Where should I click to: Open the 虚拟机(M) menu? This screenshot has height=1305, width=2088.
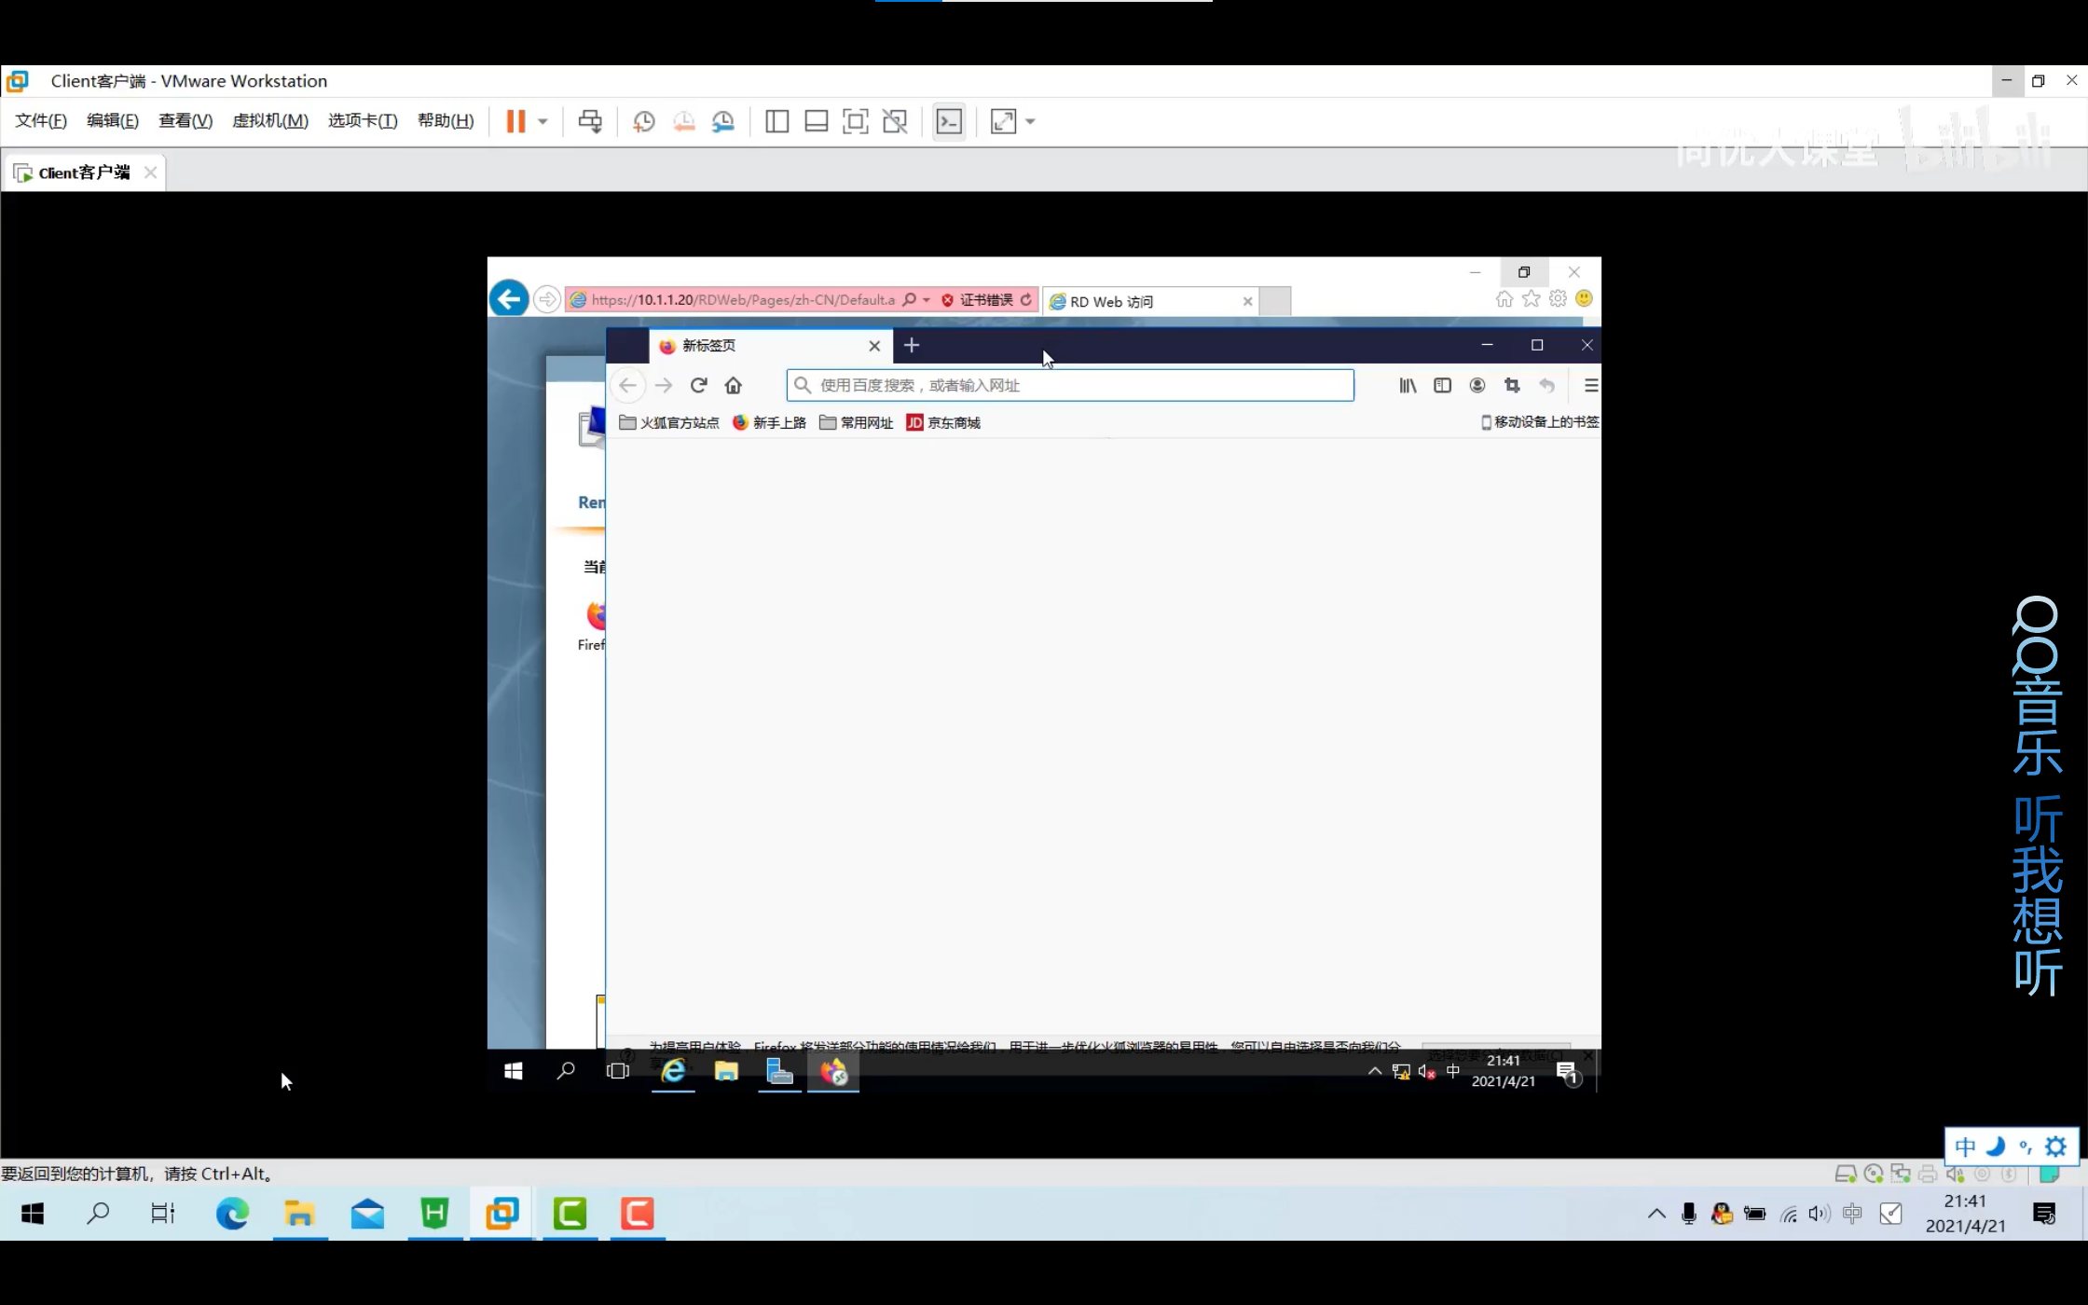pos(269,120)
